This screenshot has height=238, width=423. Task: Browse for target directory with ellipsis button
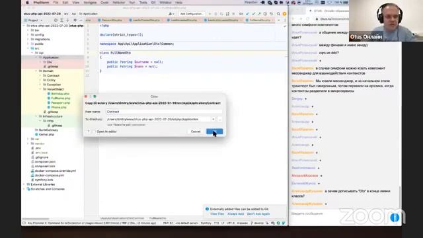click(x=220, y=119)
